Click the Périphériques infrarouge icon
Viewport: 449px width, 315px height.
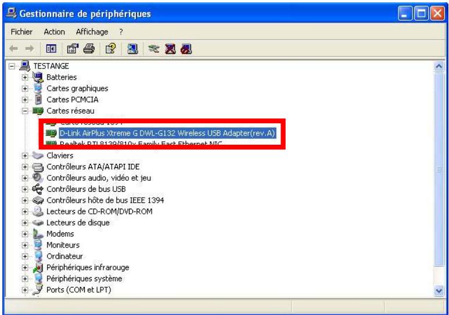[38, 267]
